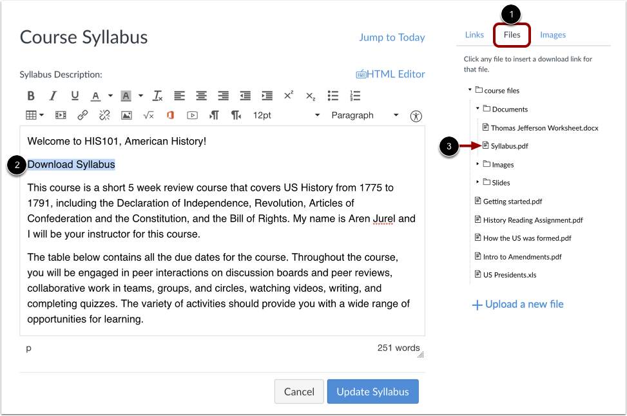Screen dimensions: 627x416
Task: Open the Paragraph format dropdown
Action: click(365, 115)
